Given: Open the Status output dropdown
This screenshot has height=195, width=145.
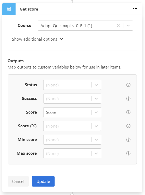Looking at the screenshot, I should point(72,85).
